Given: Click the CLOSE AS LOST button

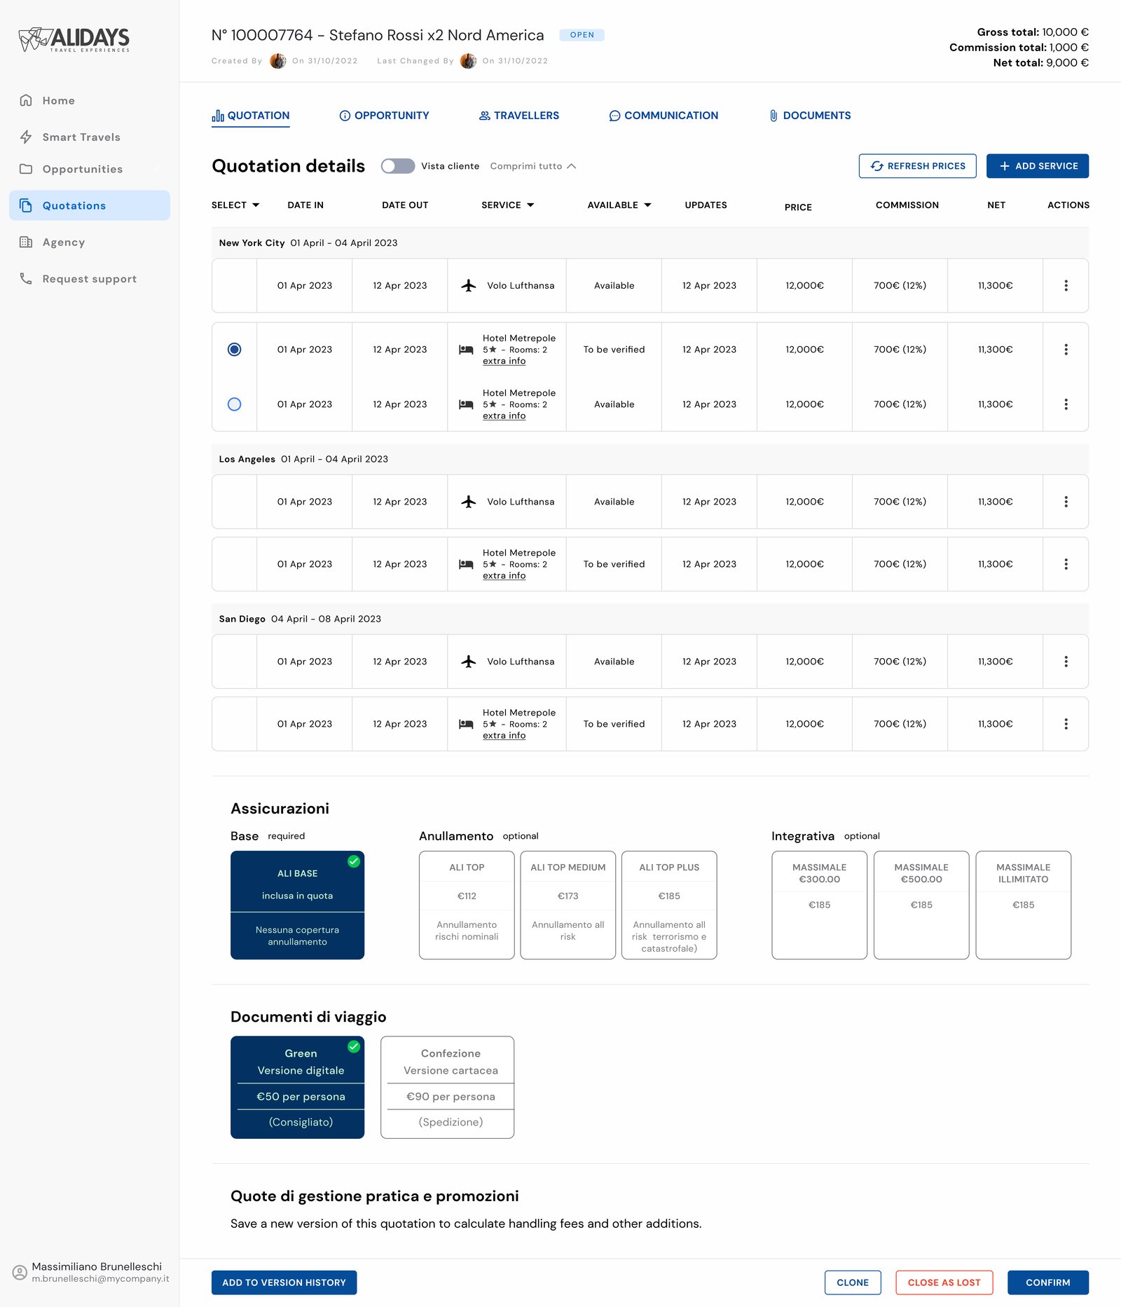Looking at the screenshot, I should click(x=944, y=1282).
